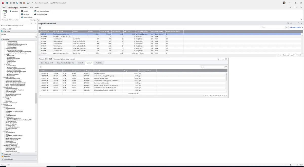
Task: Switch to the Produktion tab in the article panel
Action: (x=99, y=63)
